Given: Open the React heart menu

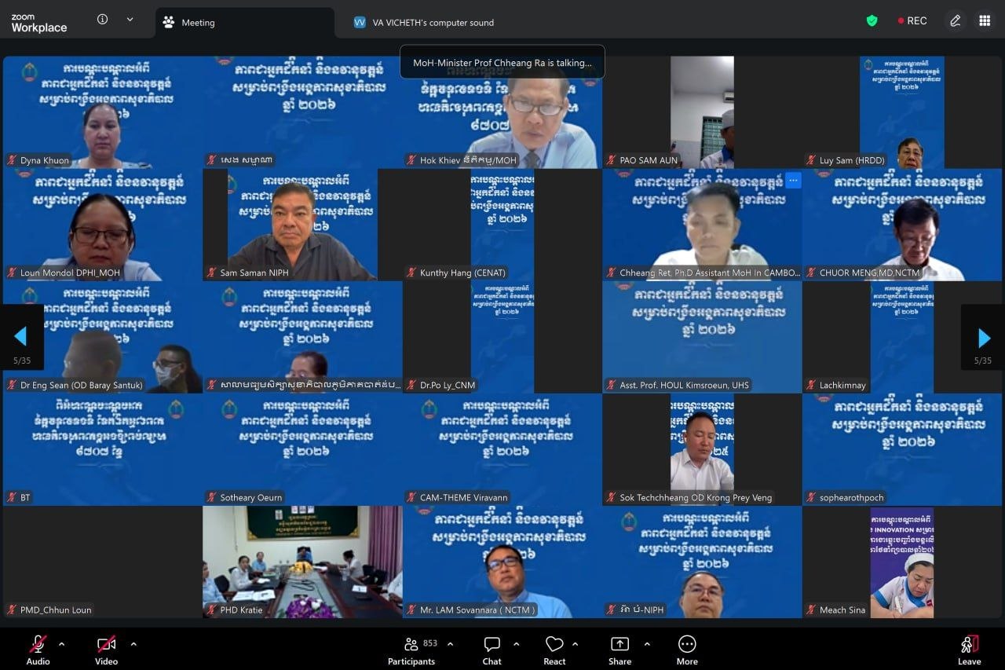Looking at the screenshot, I should [554, 650].
